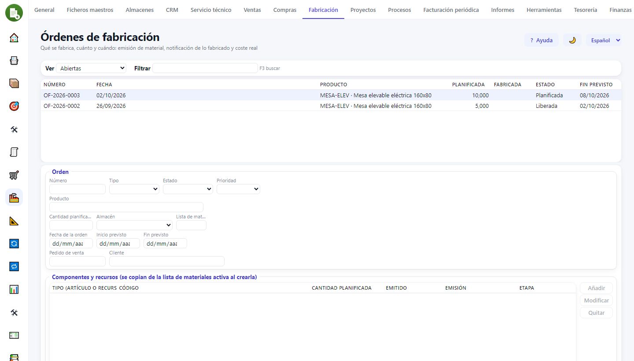Open the Proyectos menu tab

coord(363,10)
